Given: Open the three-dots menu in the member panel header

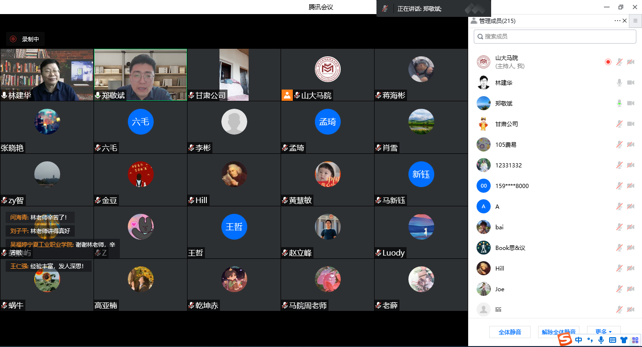Looking at the screenshot, I should [617, 21].
